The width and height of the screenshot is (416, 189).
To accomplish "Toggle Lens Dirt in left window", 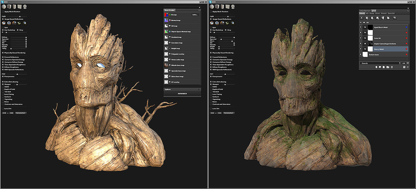I will (3, 108).
